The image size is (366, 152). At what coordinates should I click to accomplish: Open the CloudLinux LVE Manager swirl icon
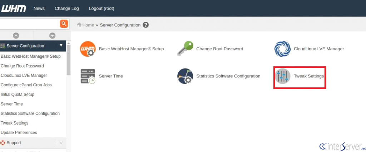click(x=282, y=49)
